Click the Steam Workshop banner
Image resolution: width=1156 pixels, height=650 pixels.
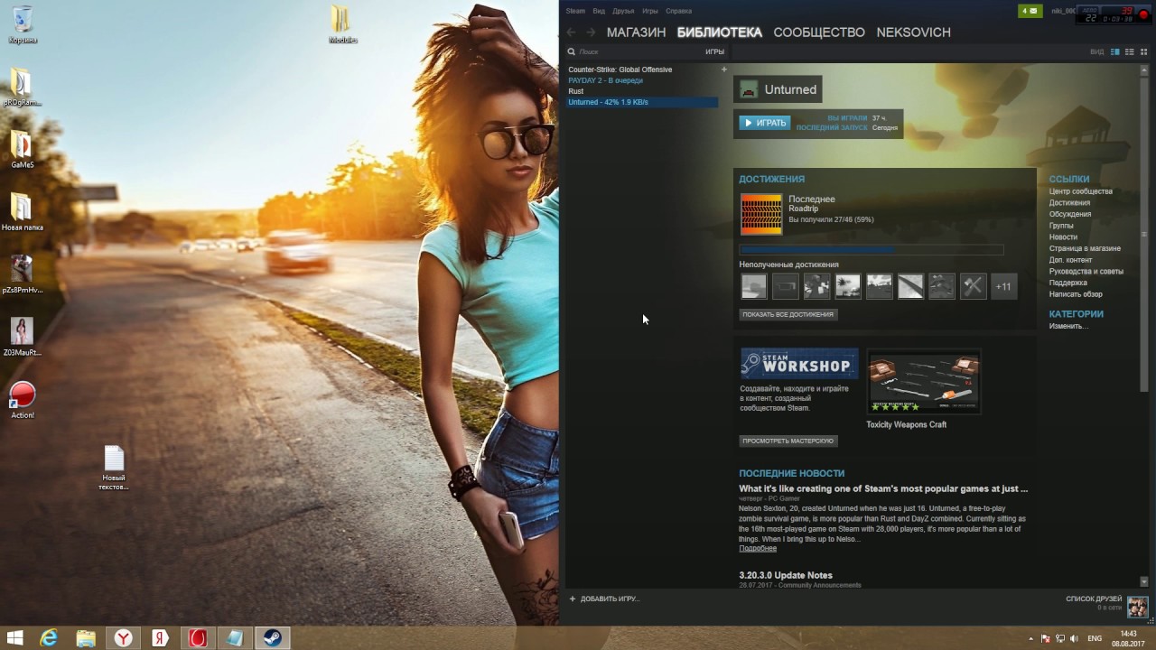click(799, 364)
